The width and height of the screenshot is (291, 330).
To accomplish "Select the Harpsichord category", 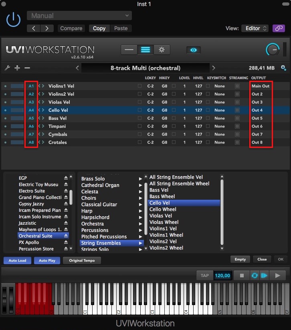I will click(95, 217).
